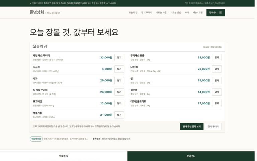Screen dimensions: 257x161
Task: Add 뿌리채소 모둠 to the cart
Action: click(217, 57)
